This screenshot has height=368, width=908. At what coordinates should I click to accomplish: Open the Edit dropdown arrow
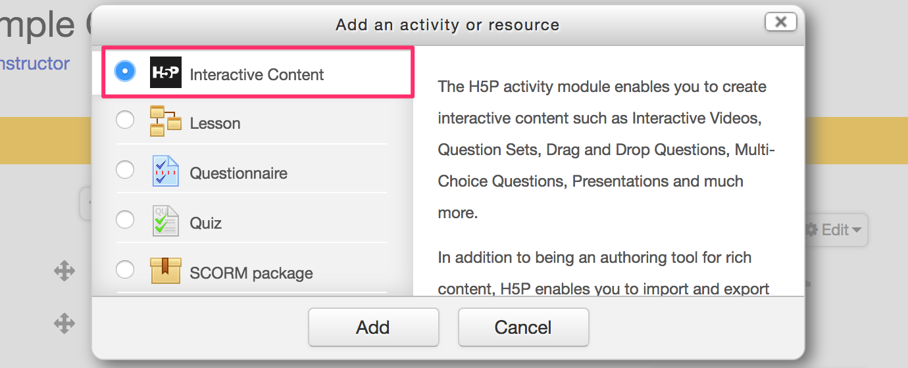pyautogui.click(x=856, y=231)
